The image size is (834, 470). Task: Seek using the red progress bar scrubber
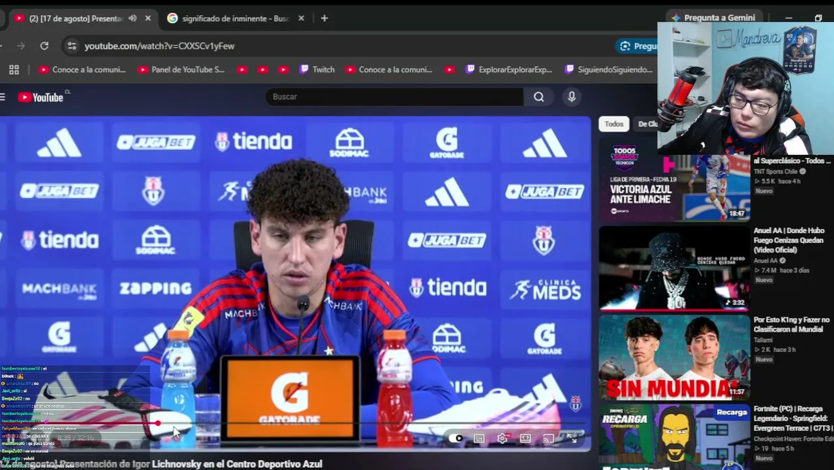click(158, 424)
